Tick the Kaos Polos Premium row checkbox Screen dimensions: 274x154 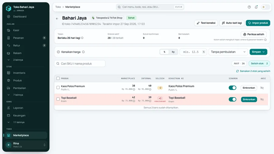[58, 87]
